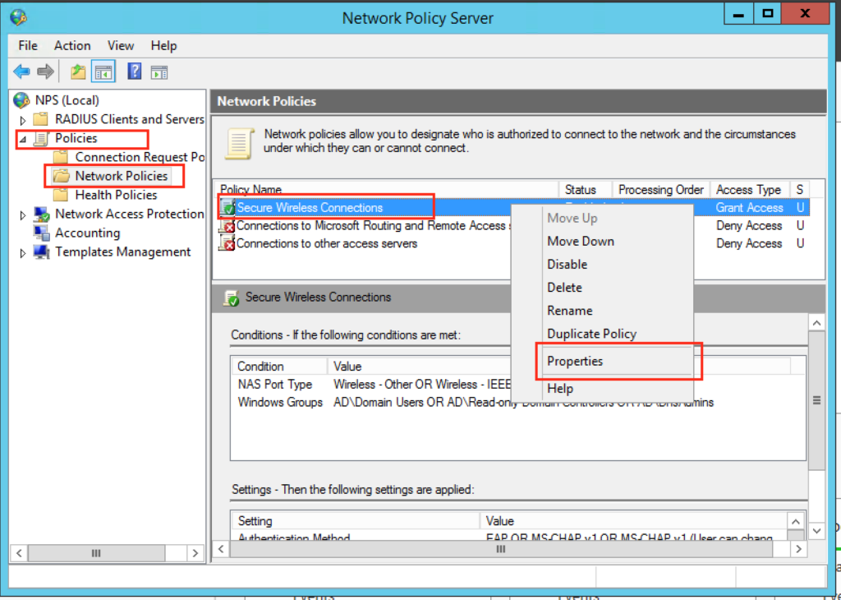This screenshot has width=841, height=600.
Task: Open the View menu
Action: tap(120, 45)
